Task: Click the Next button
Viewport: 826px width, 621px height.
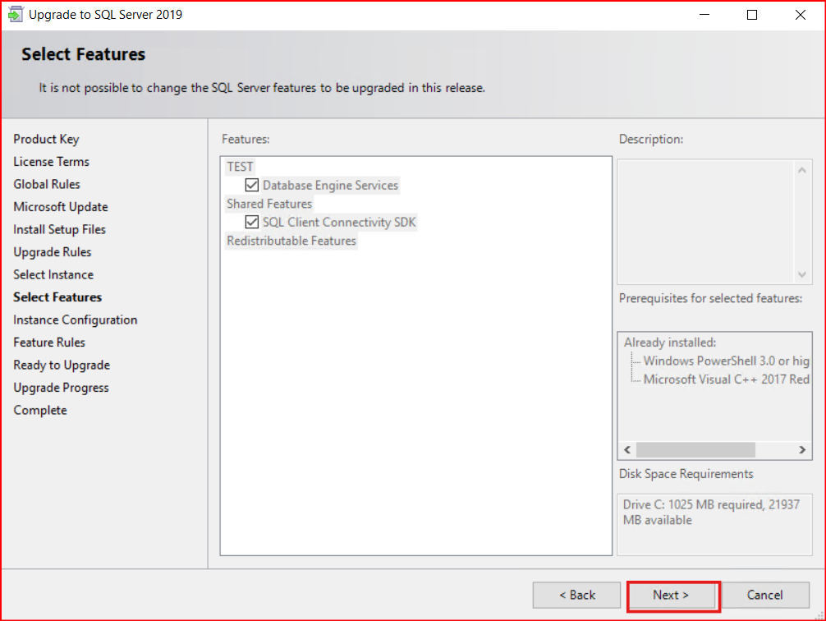Action: pyautogui.click(x=672, y=595)
